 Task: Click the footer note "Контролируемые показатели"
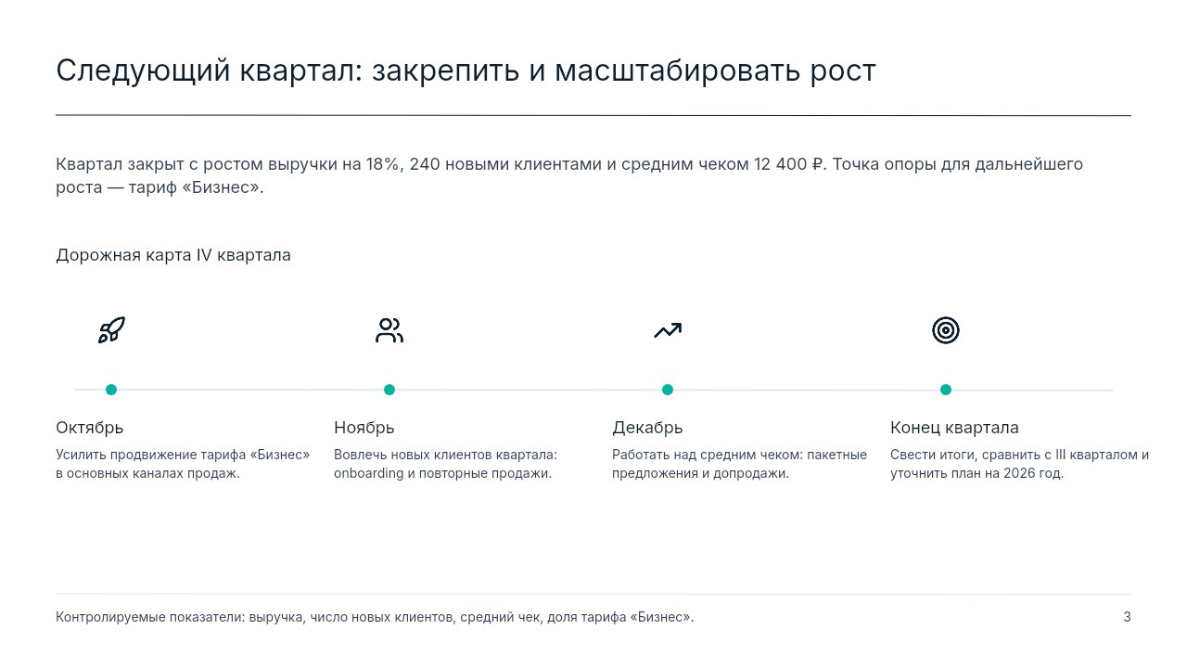[x=375, y=617]
